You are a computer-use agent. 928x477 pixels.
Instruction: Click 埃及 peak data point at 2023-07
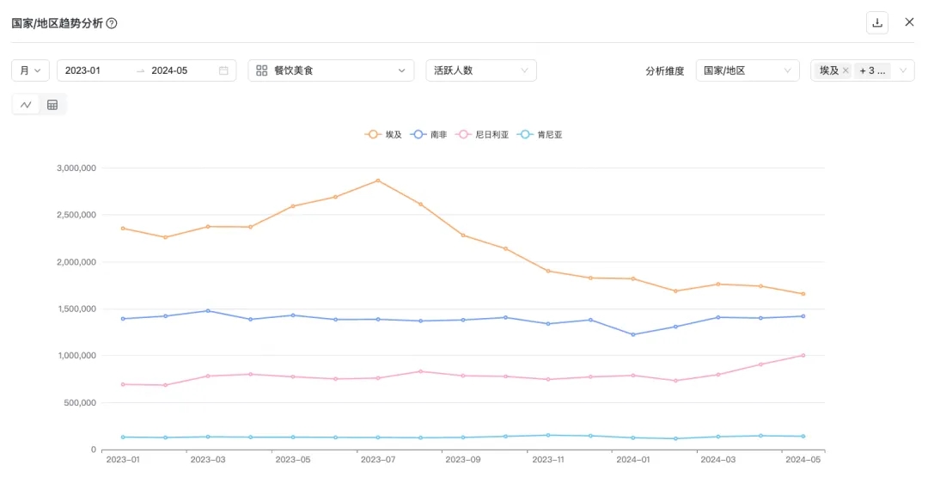tap(377, 180)
